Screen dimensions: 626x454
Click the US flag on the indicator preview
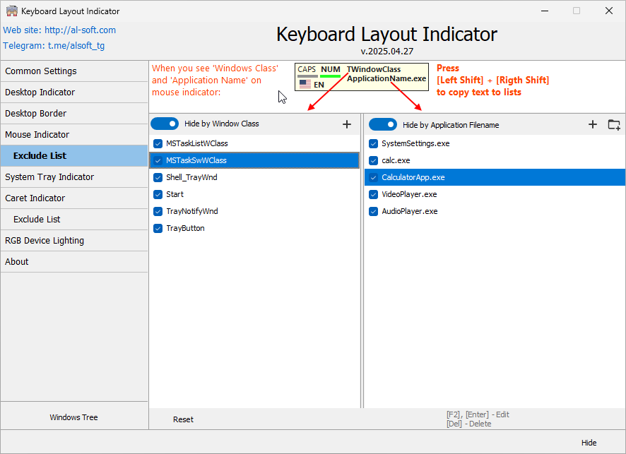click(x=306, y=83)
